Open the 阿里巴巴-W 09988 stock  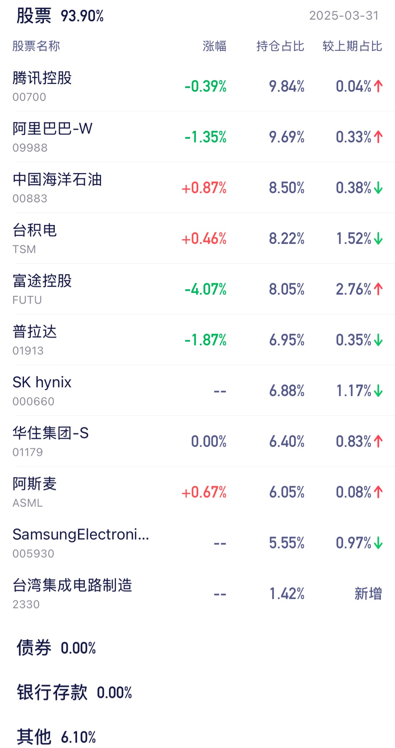point(197,137)
